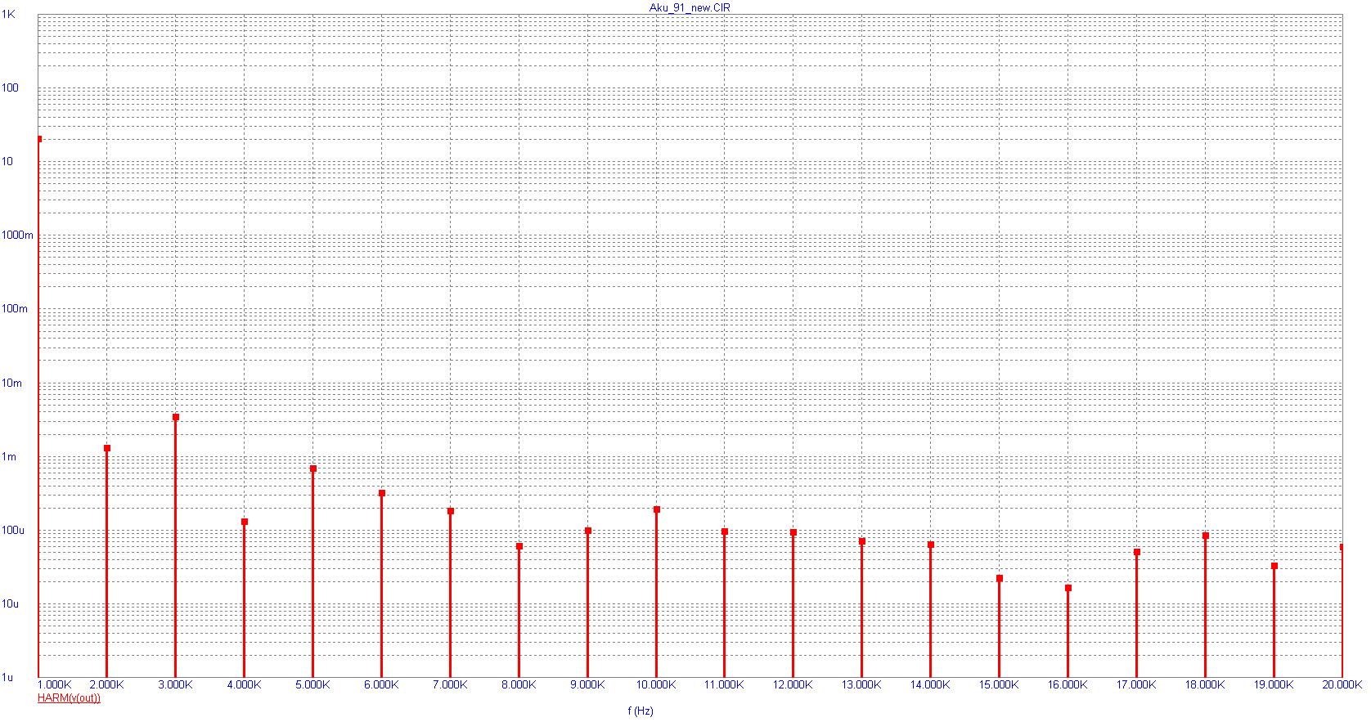Click the HARM(v(out)) legend label

click(x=69, y=698)
